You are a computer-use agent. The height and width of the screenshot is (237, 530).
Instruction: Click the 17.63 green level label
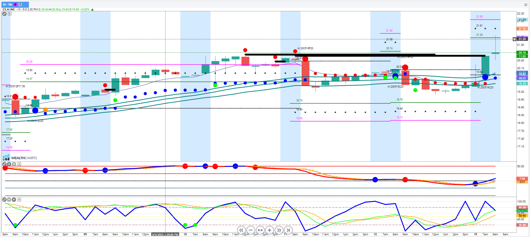(9, 130)
